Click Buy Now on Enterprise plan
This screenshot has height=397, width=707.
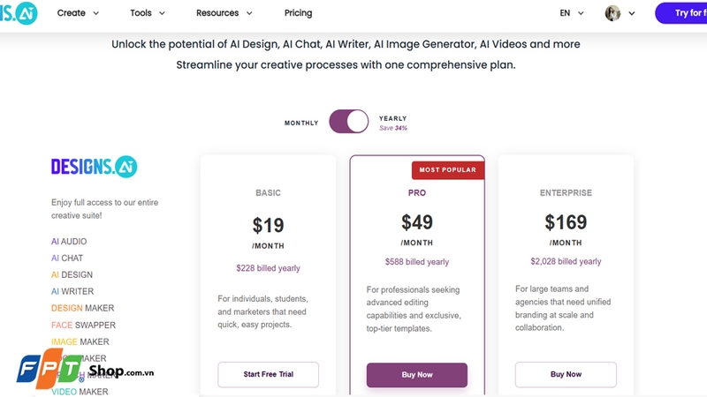(x=566, y=374)
